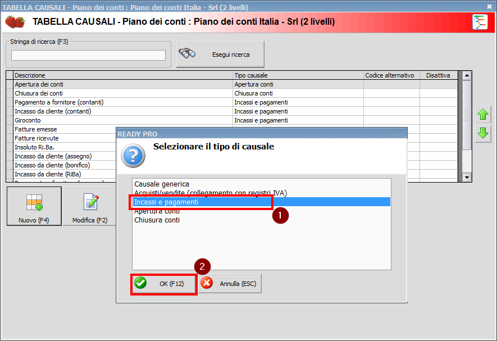This screenshot has height=341, width=497.
Task: Move row up with green up arrow
Action: tap(482, 116)
